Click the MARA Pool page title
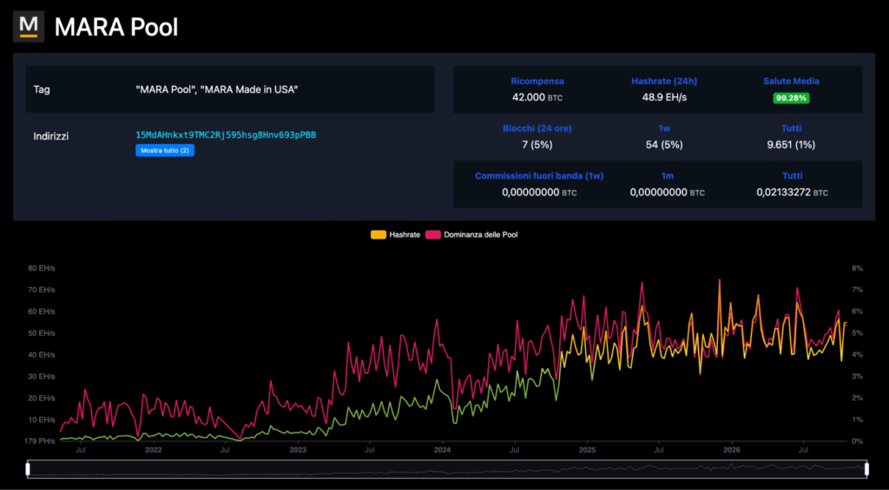This screenshot has height=490, width=889. click(115, 27)
